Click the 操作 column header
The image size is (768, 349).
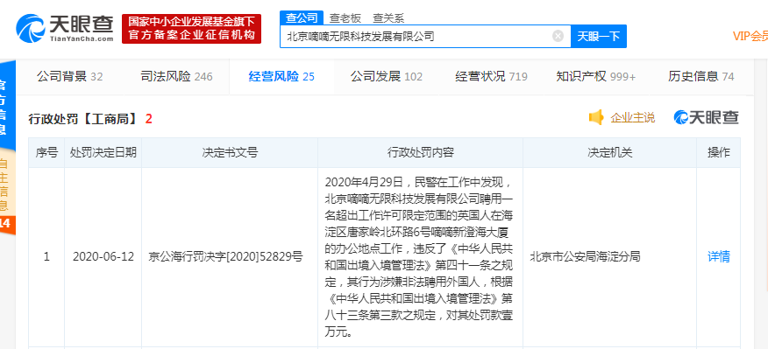[719, 152]
